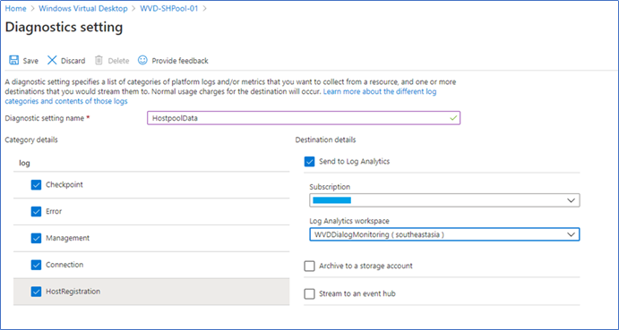Toggle Send to Log Analytics checkbox
This screenshot has width=619, height=330.
point(310,161)
